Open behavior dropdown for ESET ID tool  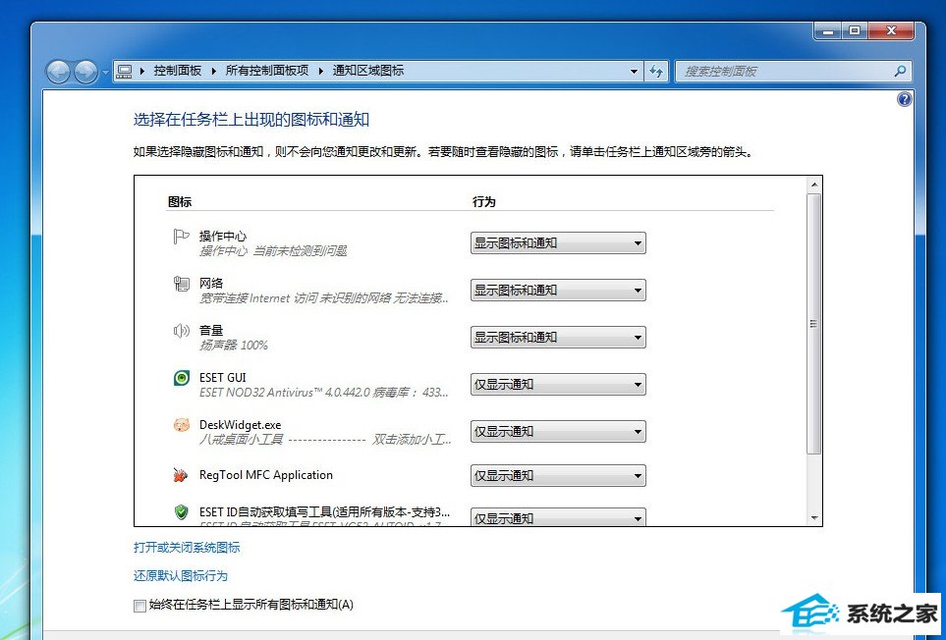(558, 516)
